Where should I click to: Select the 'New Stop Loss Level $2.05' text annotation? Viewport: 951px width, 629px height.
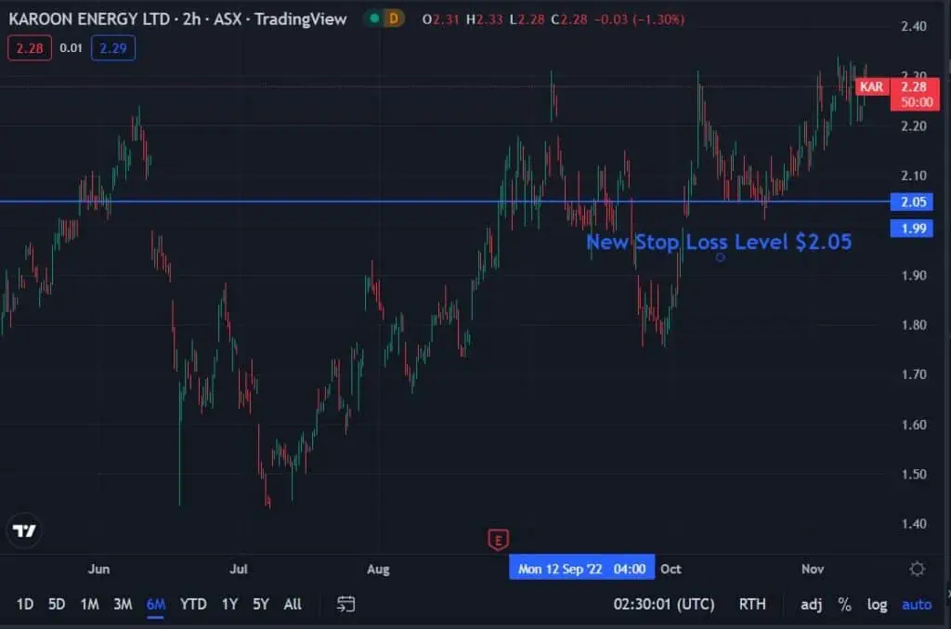[718, 242]
